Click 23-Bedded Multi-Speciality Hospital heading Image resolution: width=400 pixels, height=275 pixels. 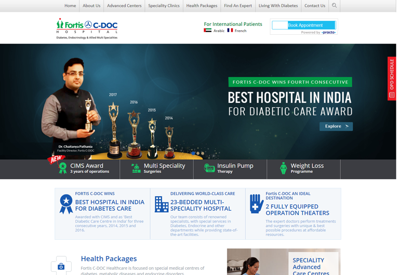[201, 205]
